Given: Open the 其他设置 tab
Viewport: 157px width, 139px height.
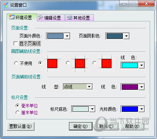Looking at the screenshot, I should point(79,18).
